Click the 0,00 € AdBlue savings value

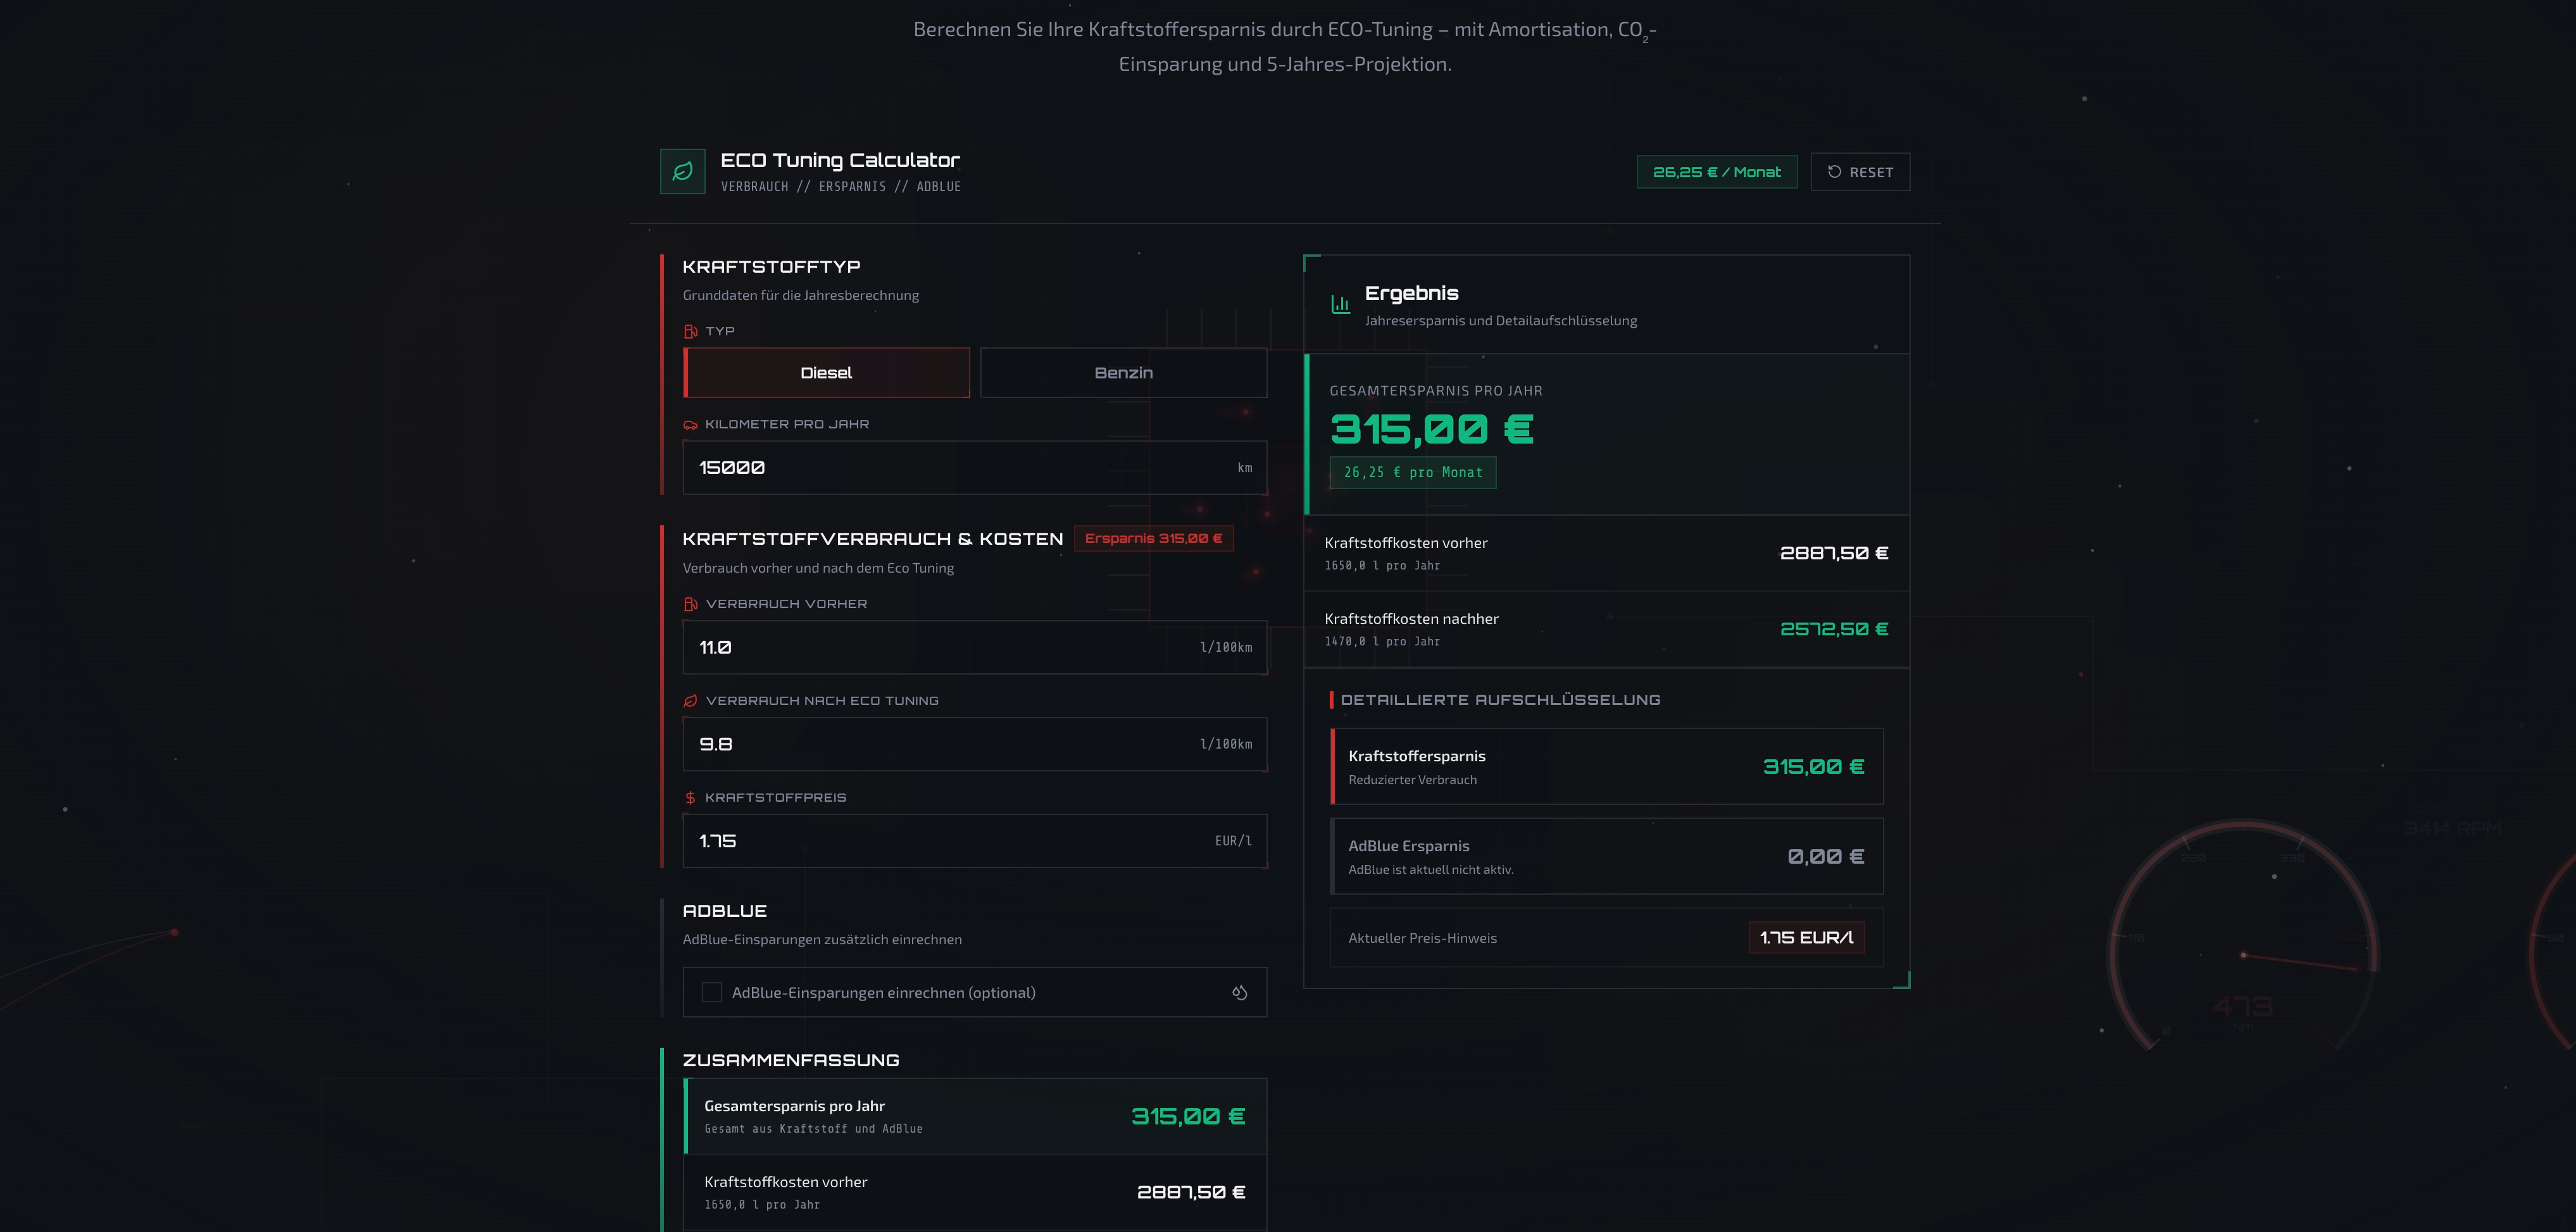pos(1825,857)
